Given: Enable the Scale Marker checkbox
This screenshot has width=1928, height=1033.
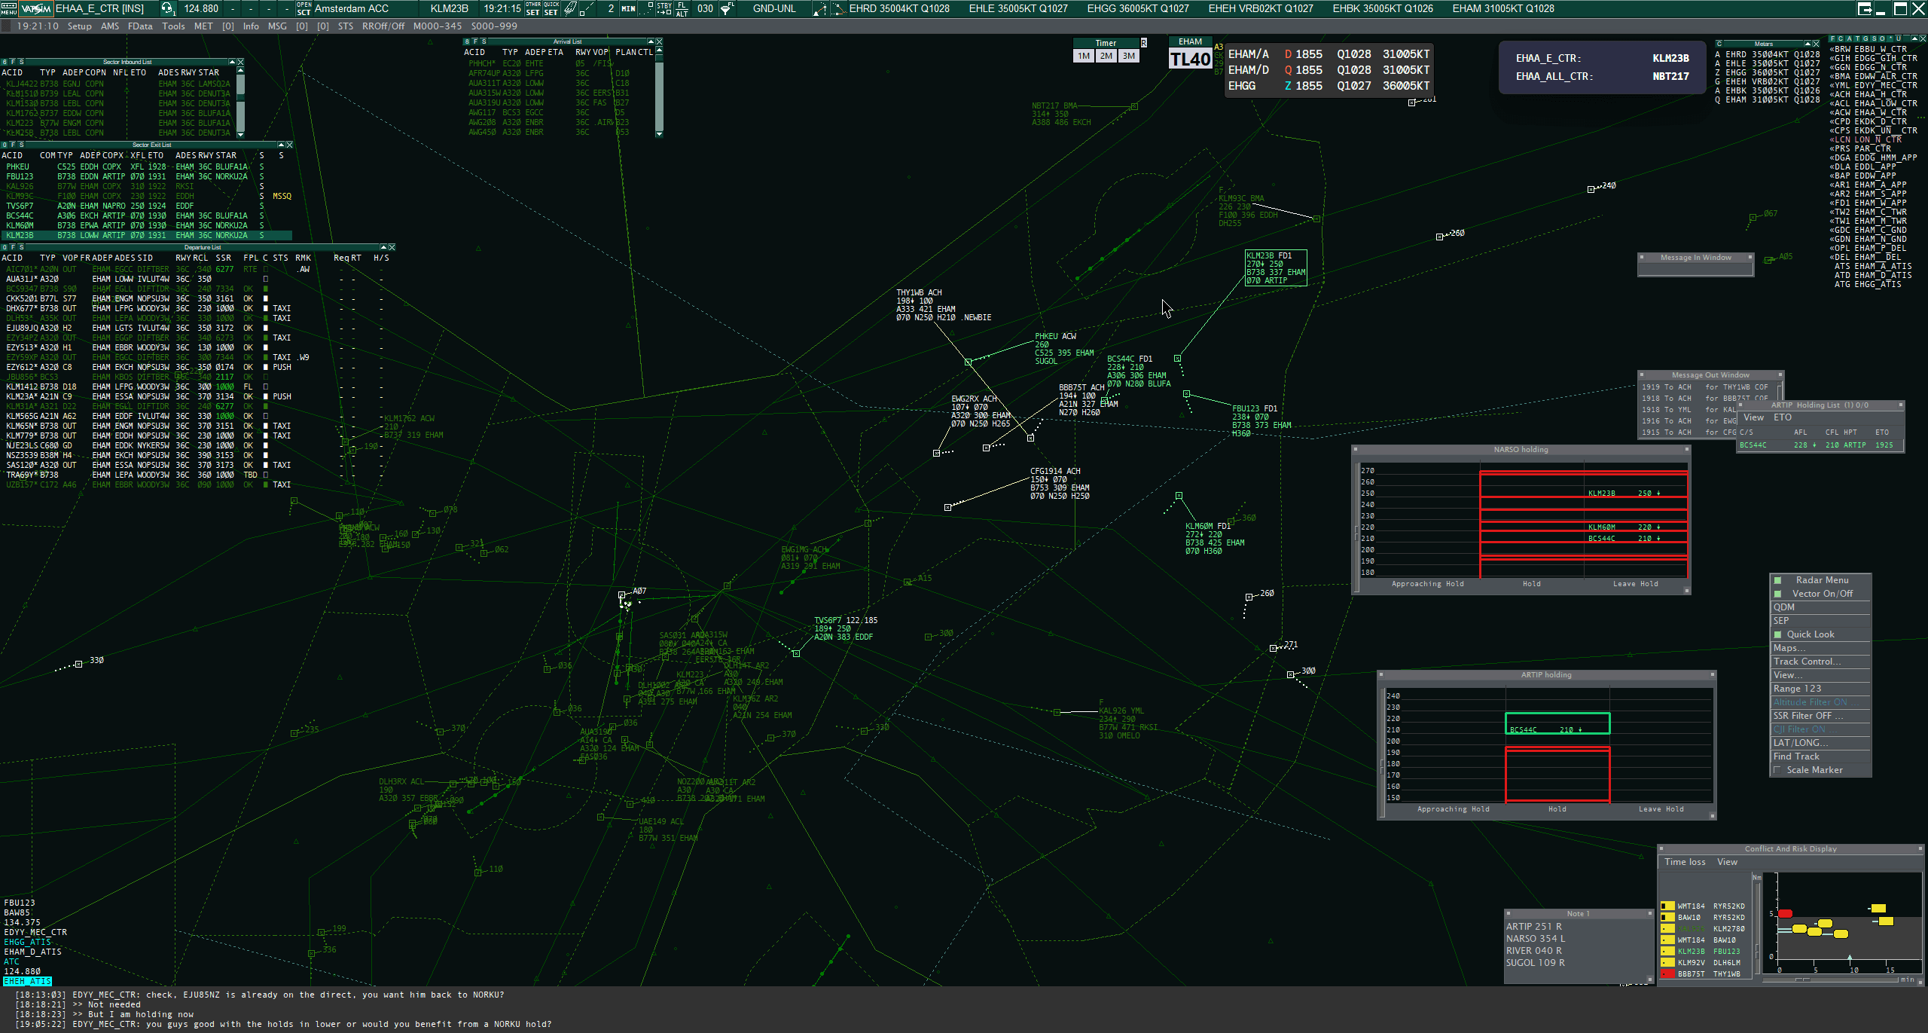Looking at the screenshot, I should pos(1778,770).
